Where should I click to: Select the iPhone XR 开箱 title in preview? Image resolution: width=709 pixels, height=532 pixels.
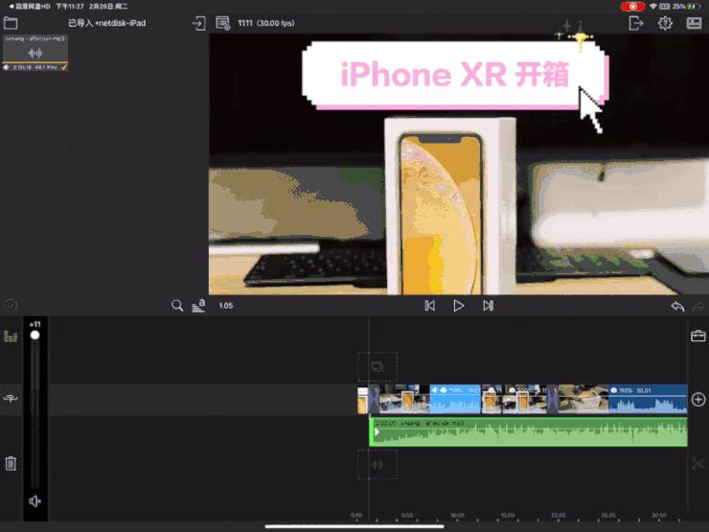click(x=455, y=75)
